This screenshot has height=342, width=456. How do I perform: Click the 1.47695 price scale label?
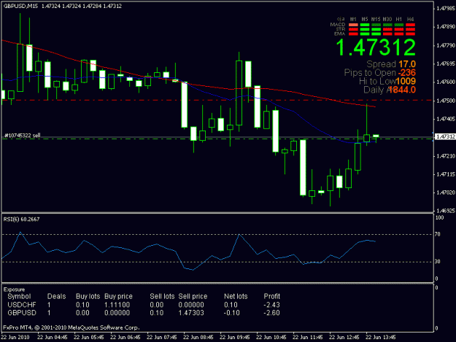446,63
